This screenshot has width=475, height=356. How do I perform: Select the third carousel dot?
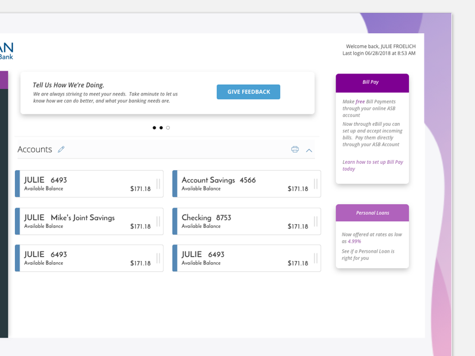point(167,128)
